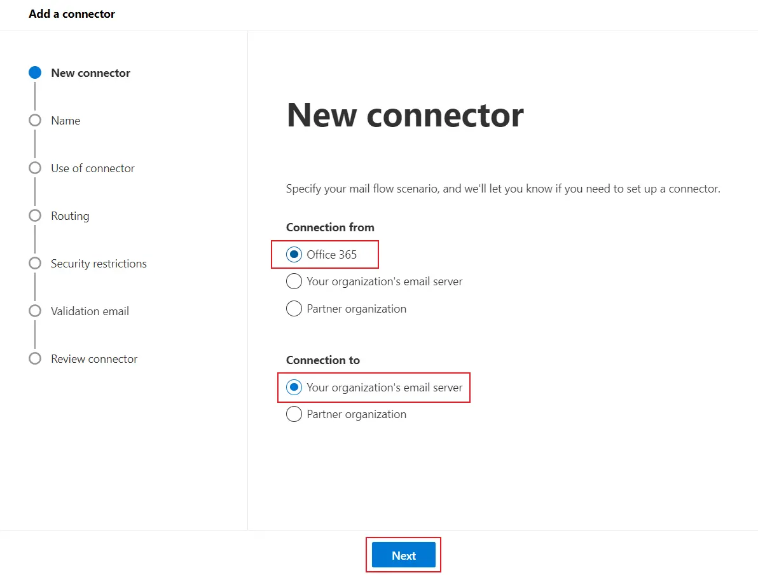Select the Name step label
The height and width of the screenshot is (575, 758).
pos(65,120)
